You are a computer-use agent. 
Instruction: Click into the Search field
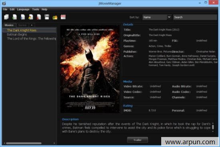[x=195, y=17]
